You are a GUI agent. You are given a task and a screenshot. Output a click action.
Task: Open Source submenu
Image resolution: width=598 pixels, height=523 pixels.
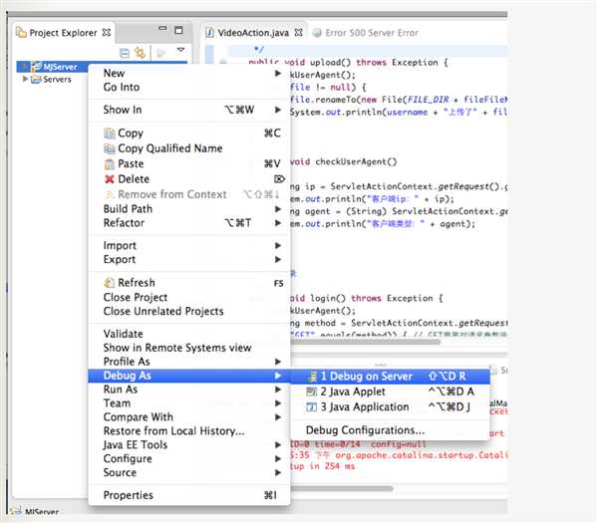click(188, 472)
